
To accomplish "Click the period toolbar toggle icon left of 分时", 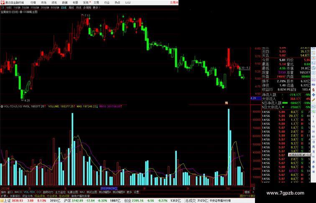I will pos(3,8).
